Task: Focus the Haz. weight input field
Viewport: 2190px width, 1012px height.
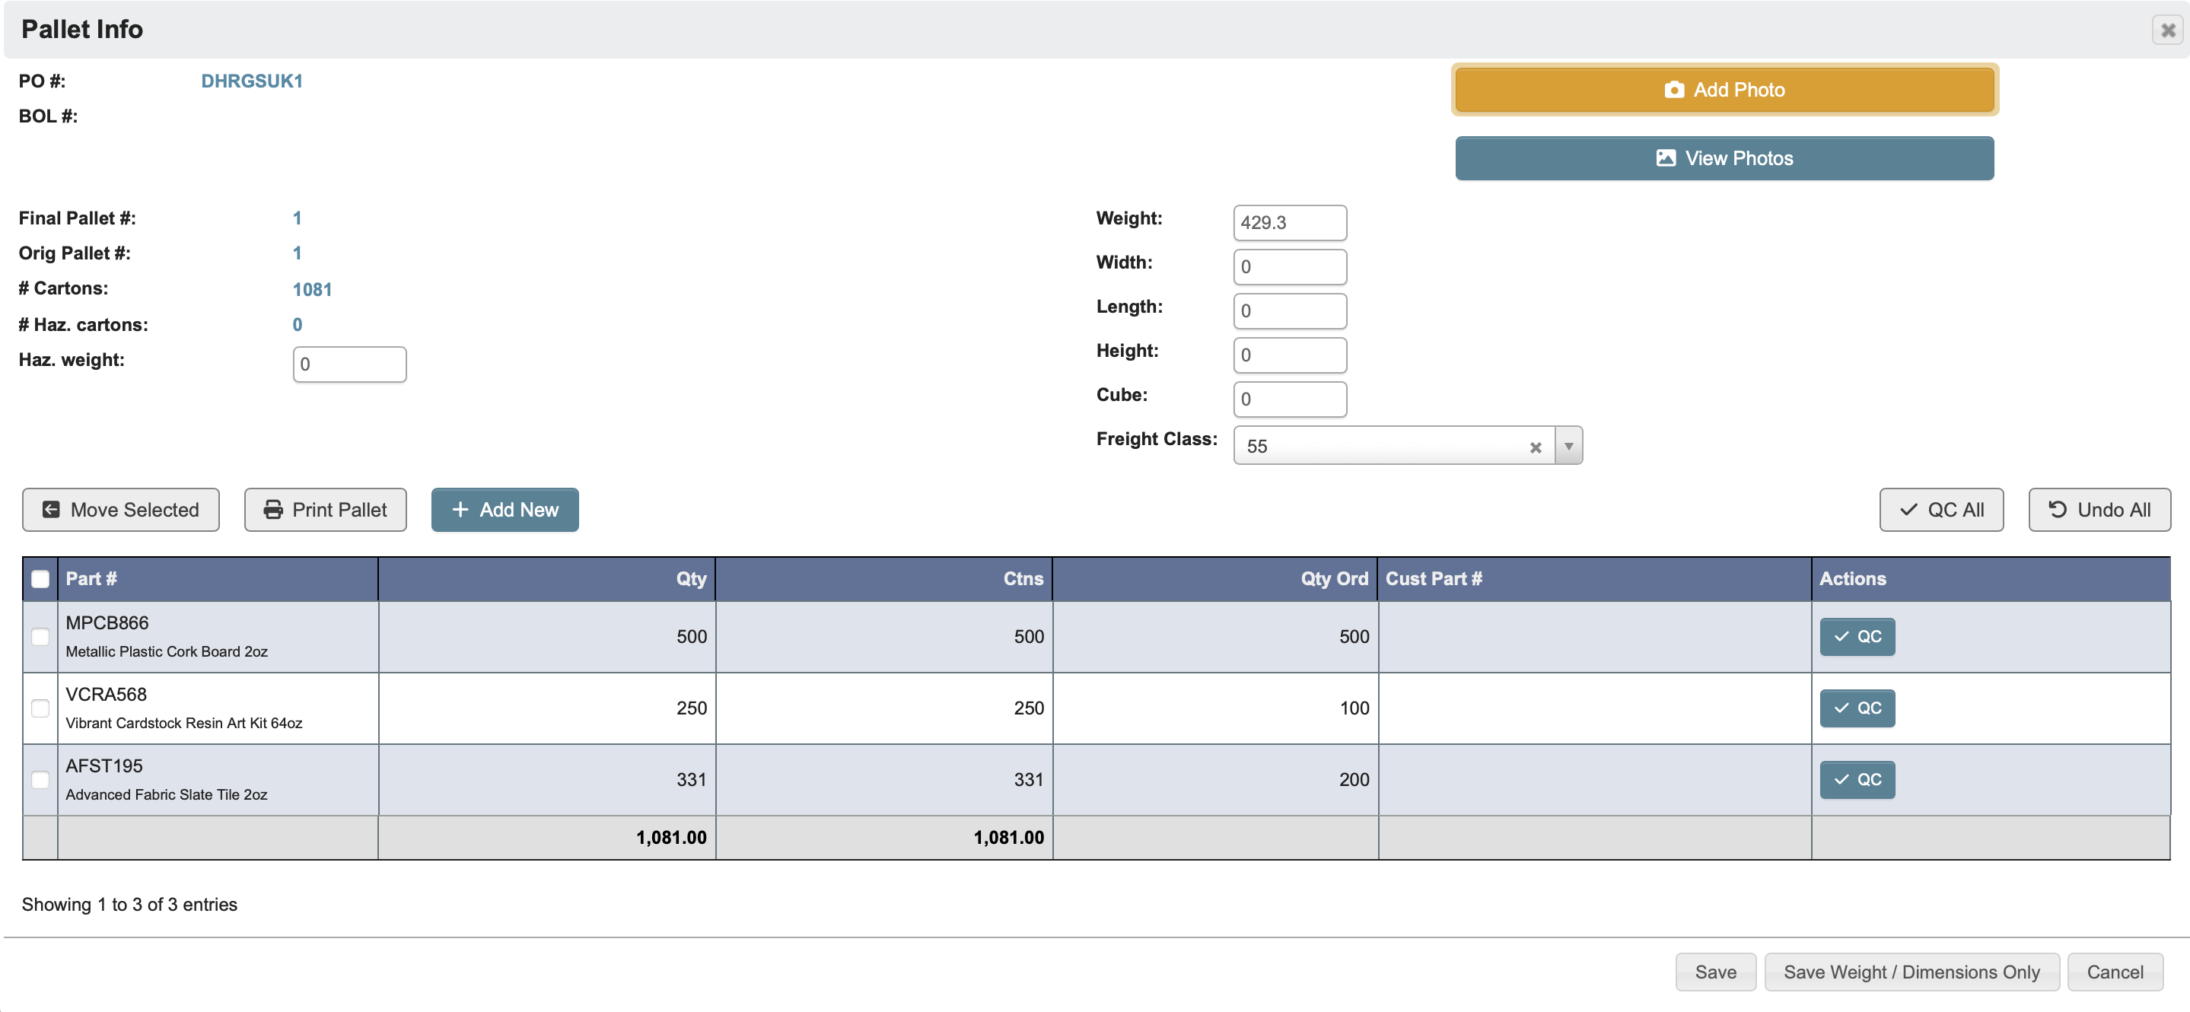Action: [349, 364]
